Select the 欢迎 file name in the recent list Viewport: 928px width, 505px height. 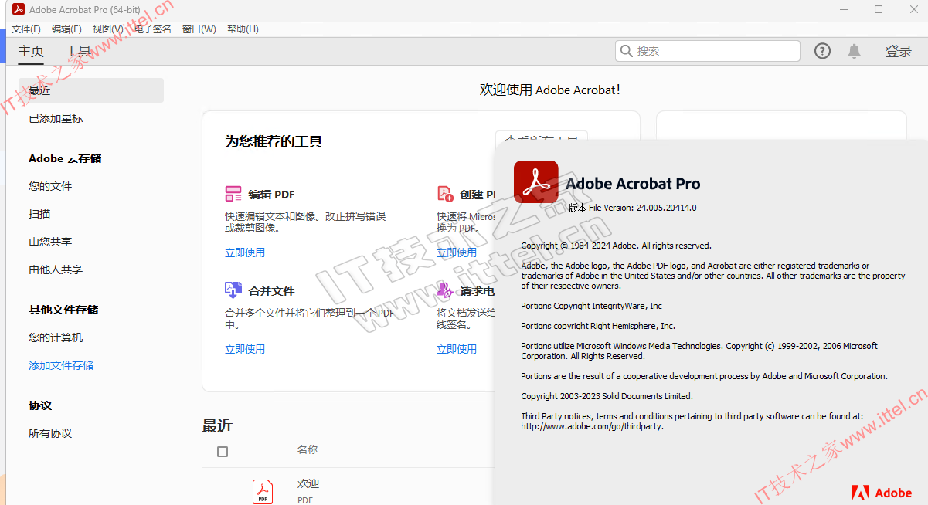308,483
